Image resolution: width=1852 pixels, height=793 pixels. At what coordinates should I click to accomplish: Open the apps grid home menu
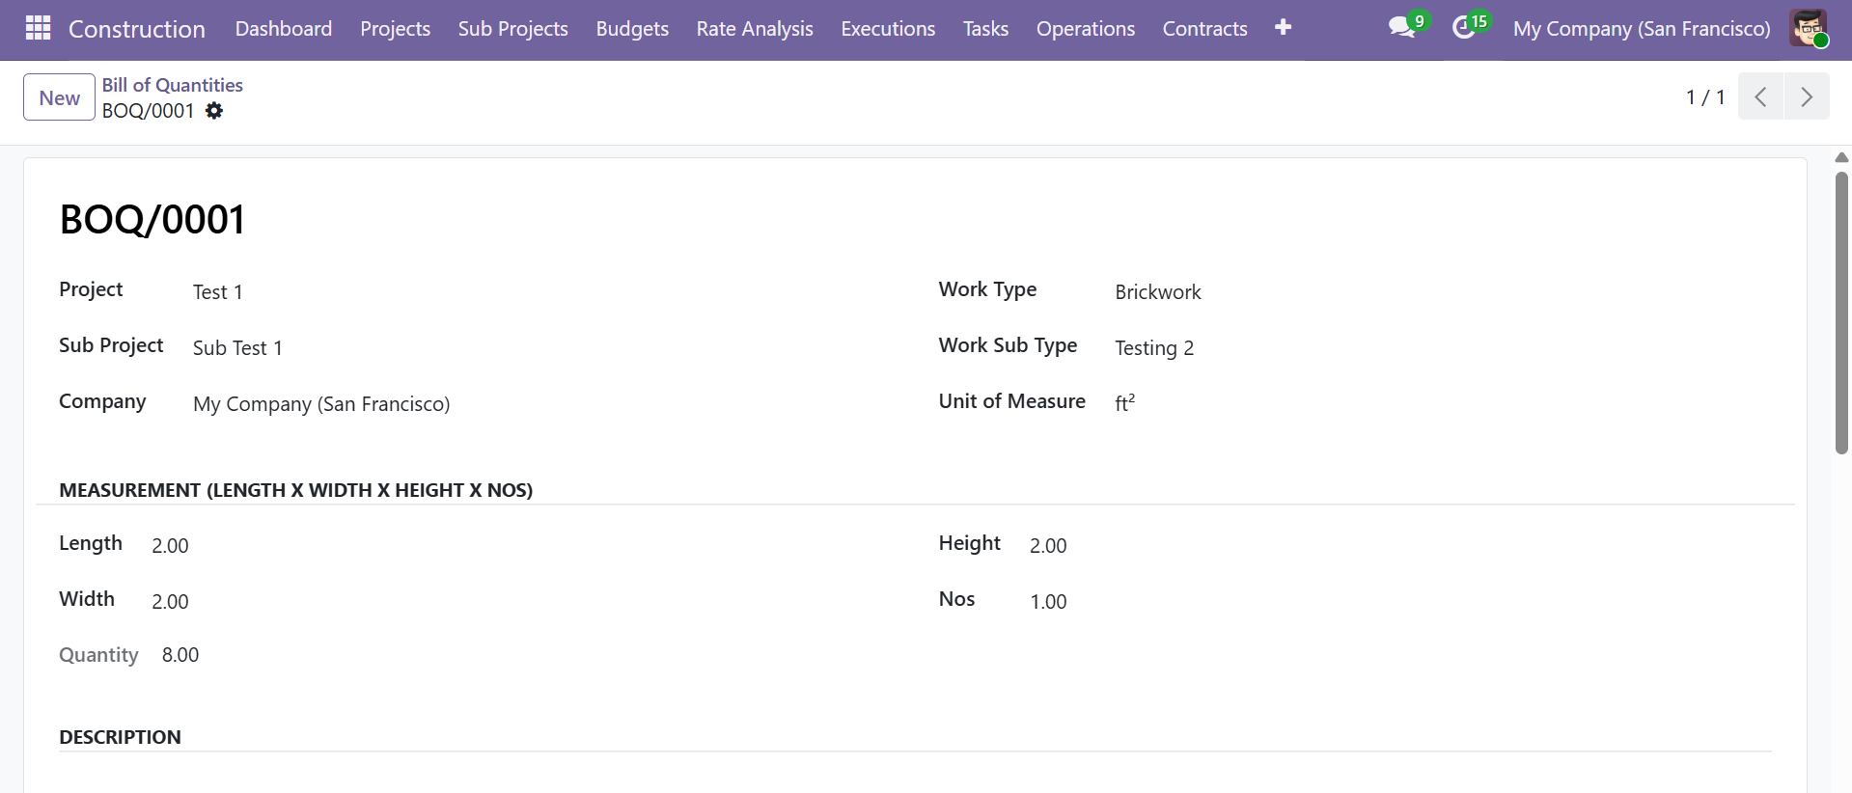tap(38, 28)
